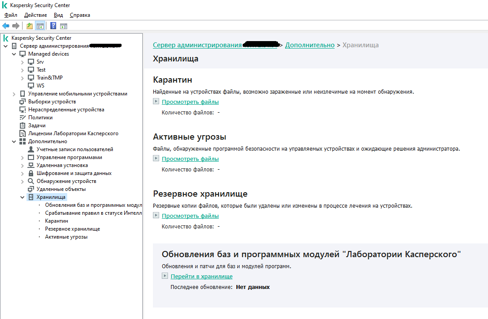Expand Удаленная установка node
488x319 pixels.
coord(22,166)
